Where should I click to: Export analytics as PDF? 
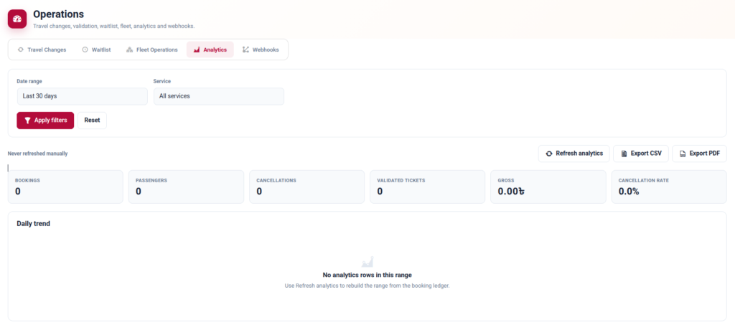[x=699, y=154]
